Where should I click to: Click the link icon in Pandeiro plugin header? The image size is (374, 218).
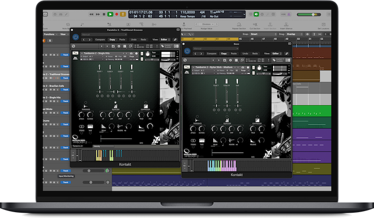pyautogui.click(x=175, y=40)
